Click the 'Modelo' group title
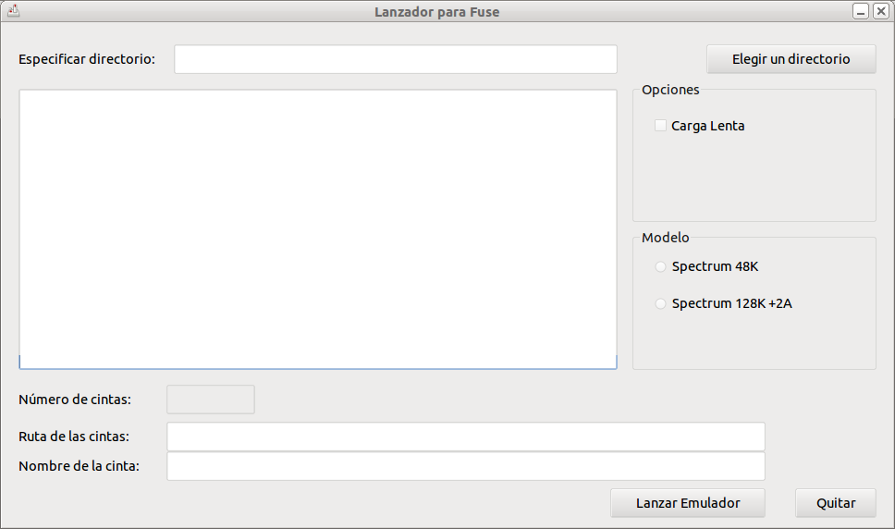The image size is (895, 529). pyautogui.click(x=666, y=238)
